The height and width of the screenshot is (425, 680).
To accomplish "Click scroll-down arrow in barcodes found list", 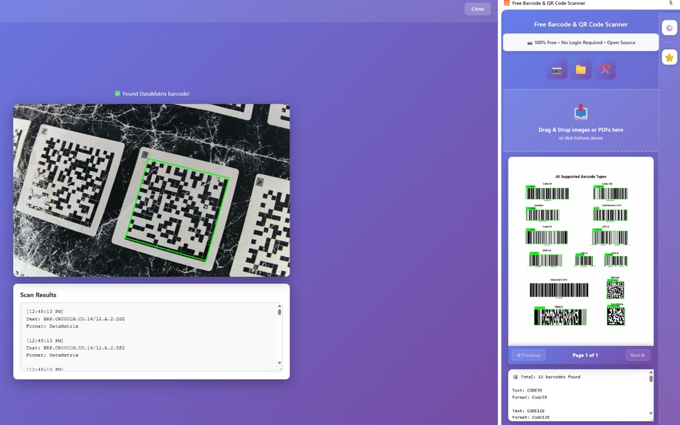I will tap(651, 414).
